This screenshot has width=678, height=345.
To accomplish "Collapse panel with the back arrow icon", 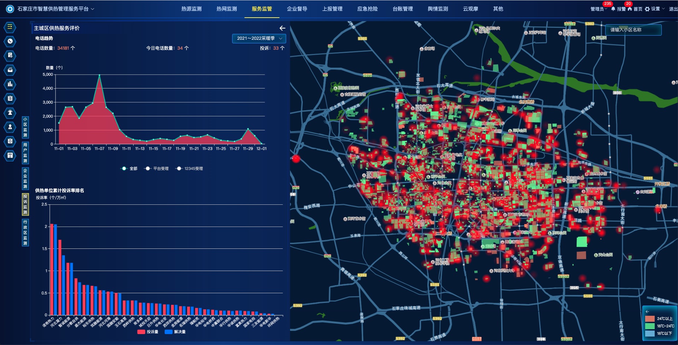I will pyautogui.click(x=282, y=28).
